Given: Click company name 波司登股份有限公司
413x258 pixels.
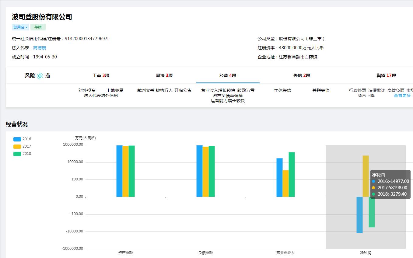Looking at the screenshot, I should point(42,17).
